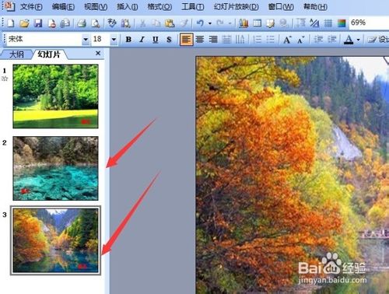Open the redo history dropdown arrow
The width and height of the screenshot is (389, 294).
(230, 23)
